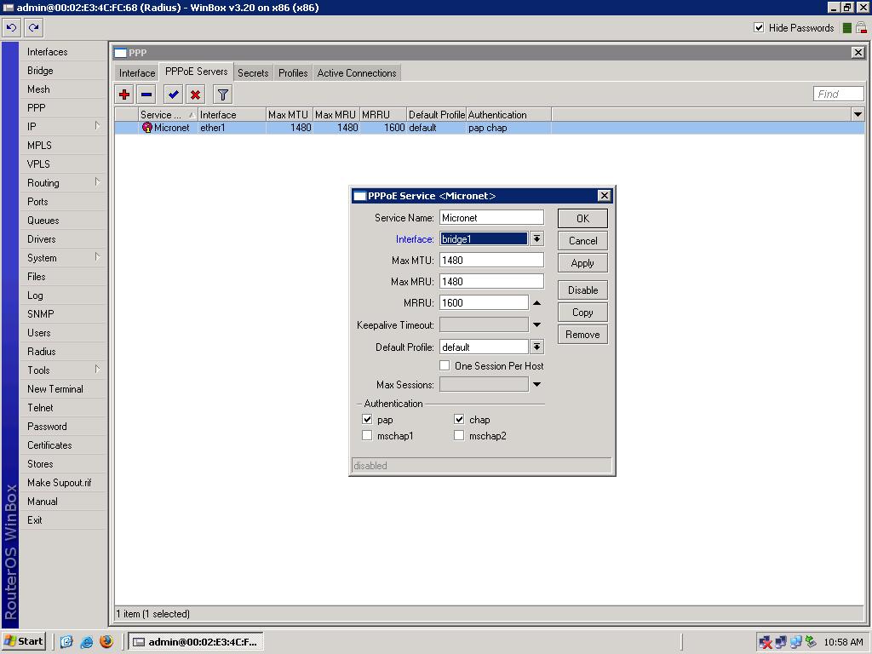Image resolution: width=872 pixels, height=654 pixels.
Task: Click the Micronet service row icon
Action: click(146, 128)
